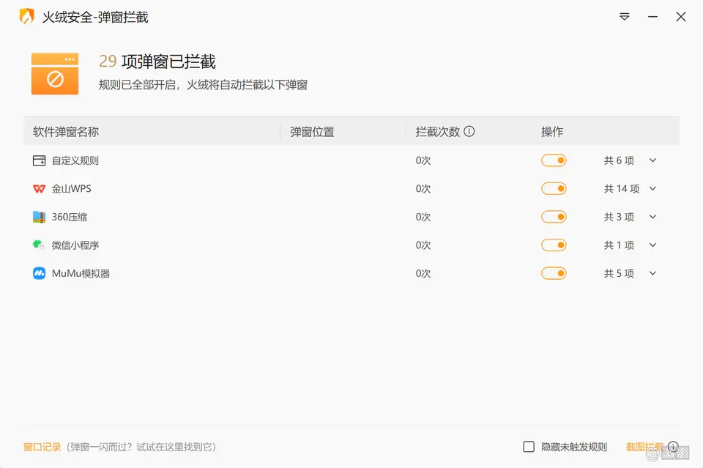The image size is (703, 468).
Task: Click the 截图拦截 link
Action: (x=644, y=447)
